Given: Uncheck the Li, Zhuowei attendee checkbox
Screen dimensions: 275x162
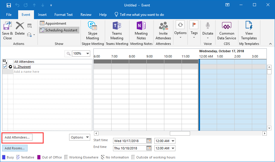Looking at the screenshot, I should pos(5,67).
